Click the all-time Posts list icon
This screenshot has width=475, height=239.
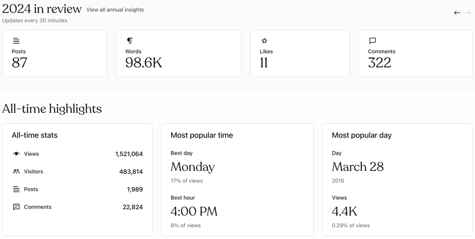click(16, 189)
